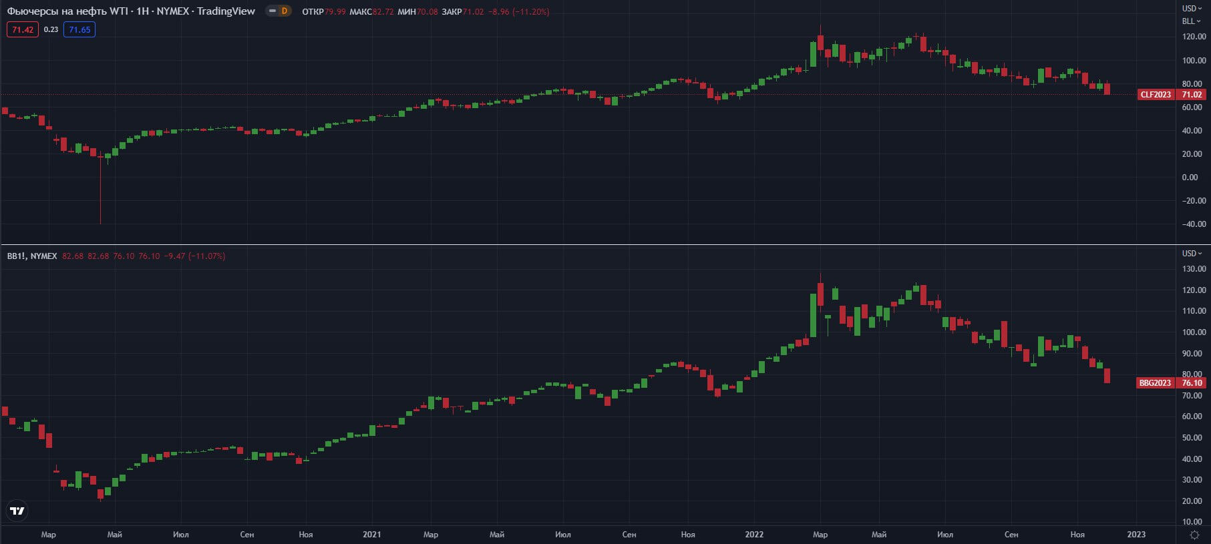1211x544 pixels.
Task: Open the USD currency dropdown on the upper chart
Action: 1192,9
